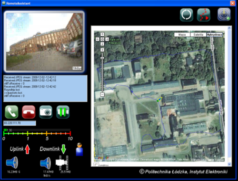Click the yellow-blue position marker on map
This screenshot has width=238, height=181.
click(x=159, y=100)
